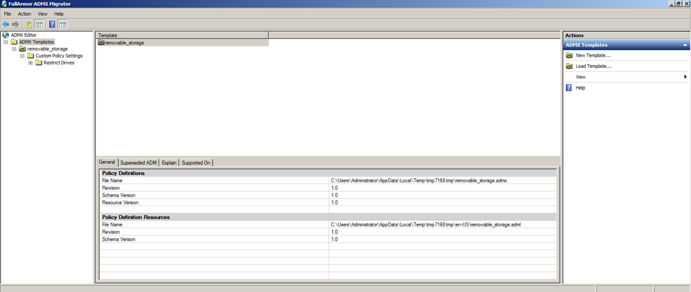
Task: Open the Action menu
Action: click(24, 14)
